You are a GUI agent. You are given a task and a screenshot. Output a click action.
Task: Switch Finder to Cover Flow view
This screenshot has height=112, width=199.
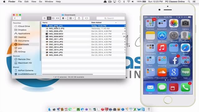58,18
